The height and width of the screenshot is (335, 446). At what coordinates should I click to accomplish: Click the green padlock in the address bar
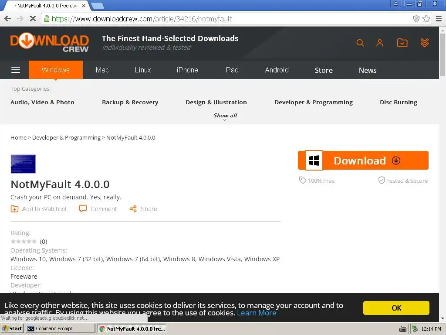click(47, 19)
